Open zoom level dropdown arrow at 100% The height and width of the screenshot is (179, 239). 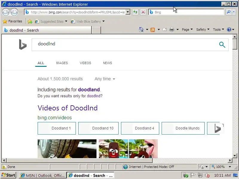(230, 167)
